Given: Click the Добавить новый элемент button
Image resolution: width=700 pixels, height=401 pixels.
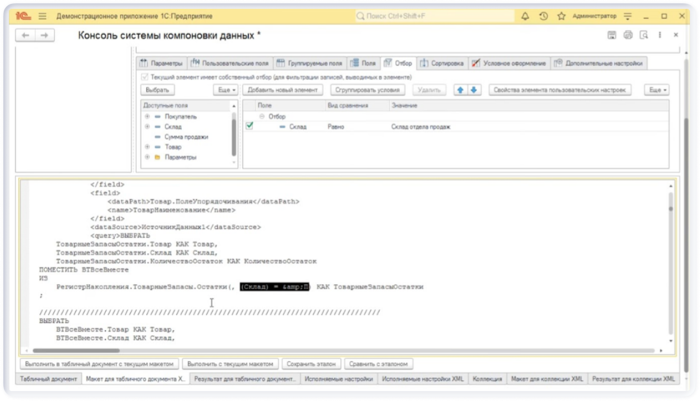Looking at the screenshot, I should pos(282,90).
